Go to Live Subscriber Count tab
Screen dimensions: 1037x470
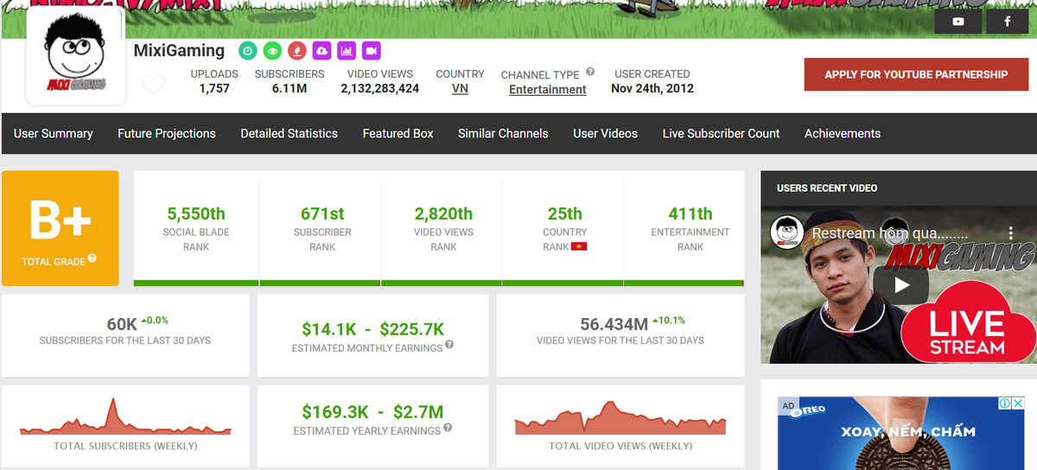(721, 134)
